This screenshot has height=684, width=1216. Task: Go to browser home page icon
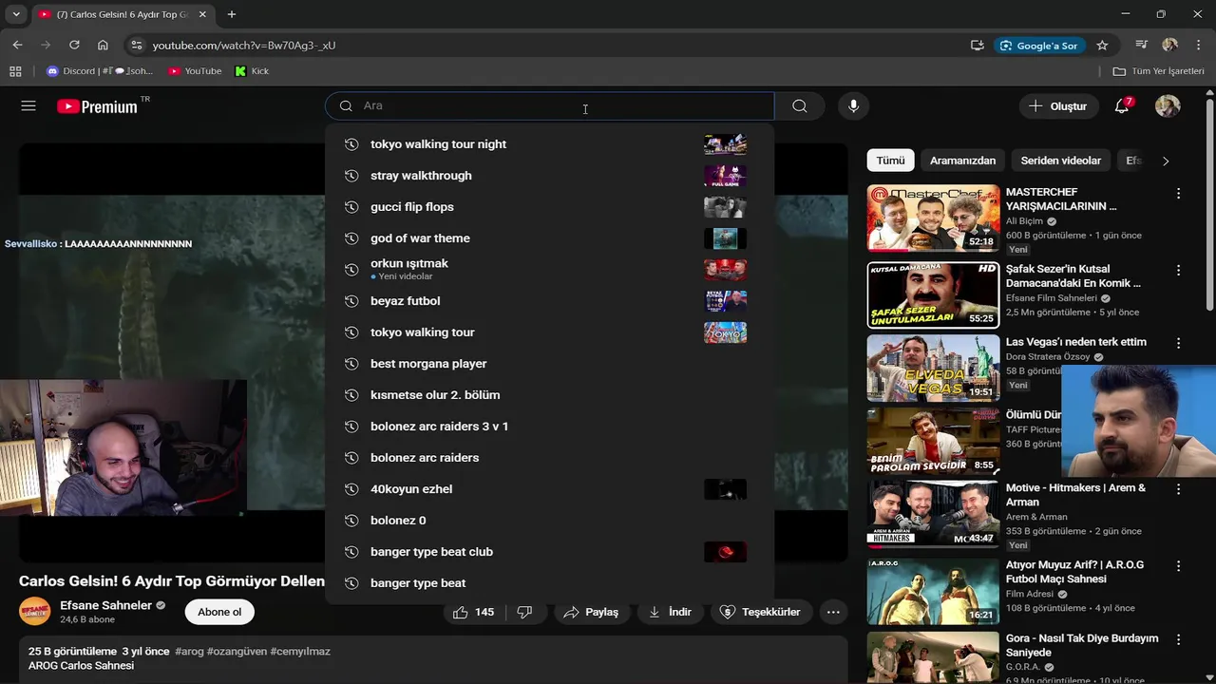(x=103, y=45)
